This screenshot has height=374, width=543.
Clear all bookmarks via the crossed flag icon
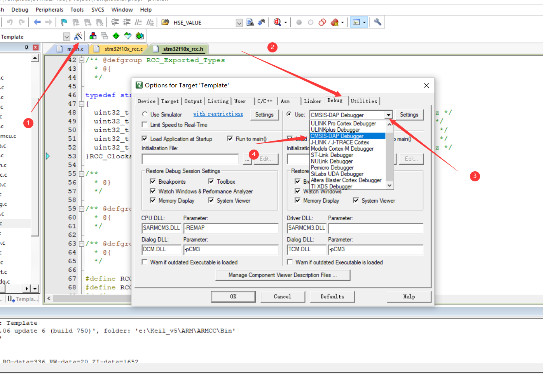[100, 22]
